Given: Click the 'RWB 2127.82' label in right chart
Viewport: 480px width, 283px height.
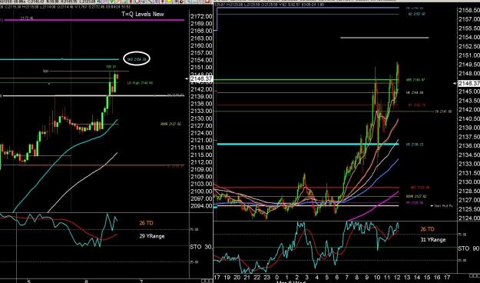Looking at the screenshot, I should [416, 197].
